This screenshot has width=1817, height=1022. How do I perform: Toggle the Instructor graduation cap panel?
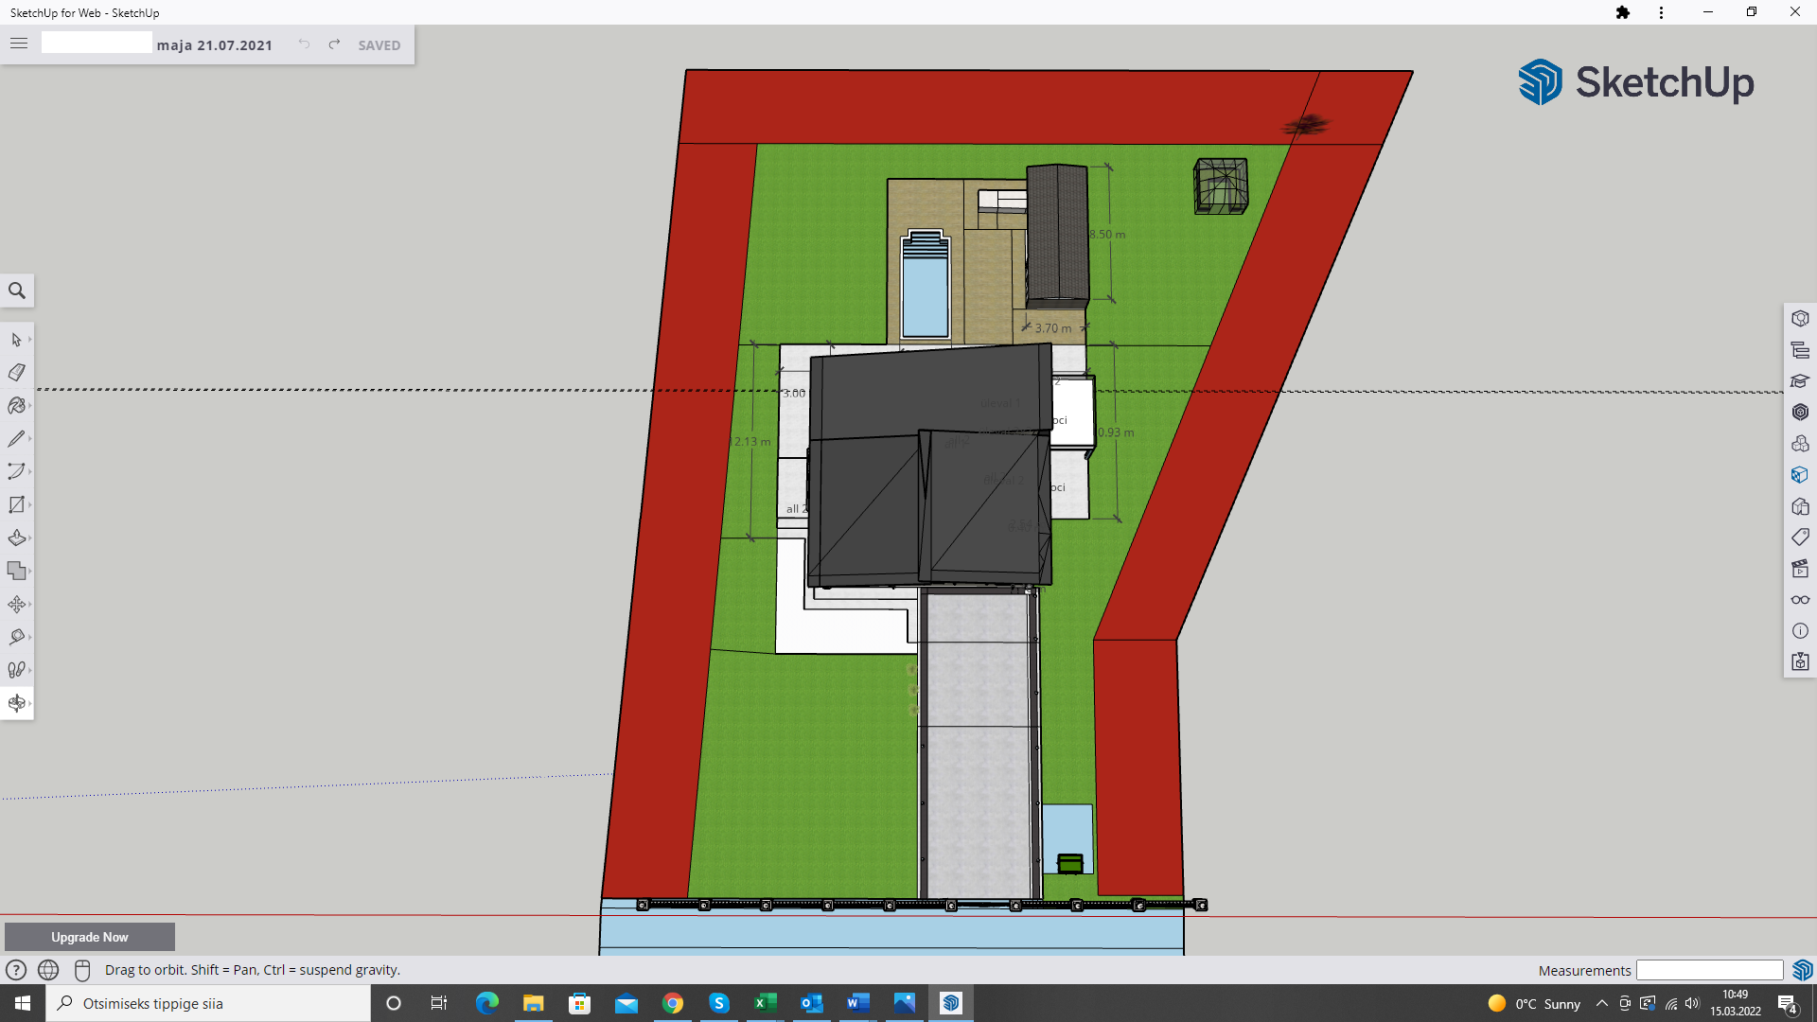coord(1800,381)
